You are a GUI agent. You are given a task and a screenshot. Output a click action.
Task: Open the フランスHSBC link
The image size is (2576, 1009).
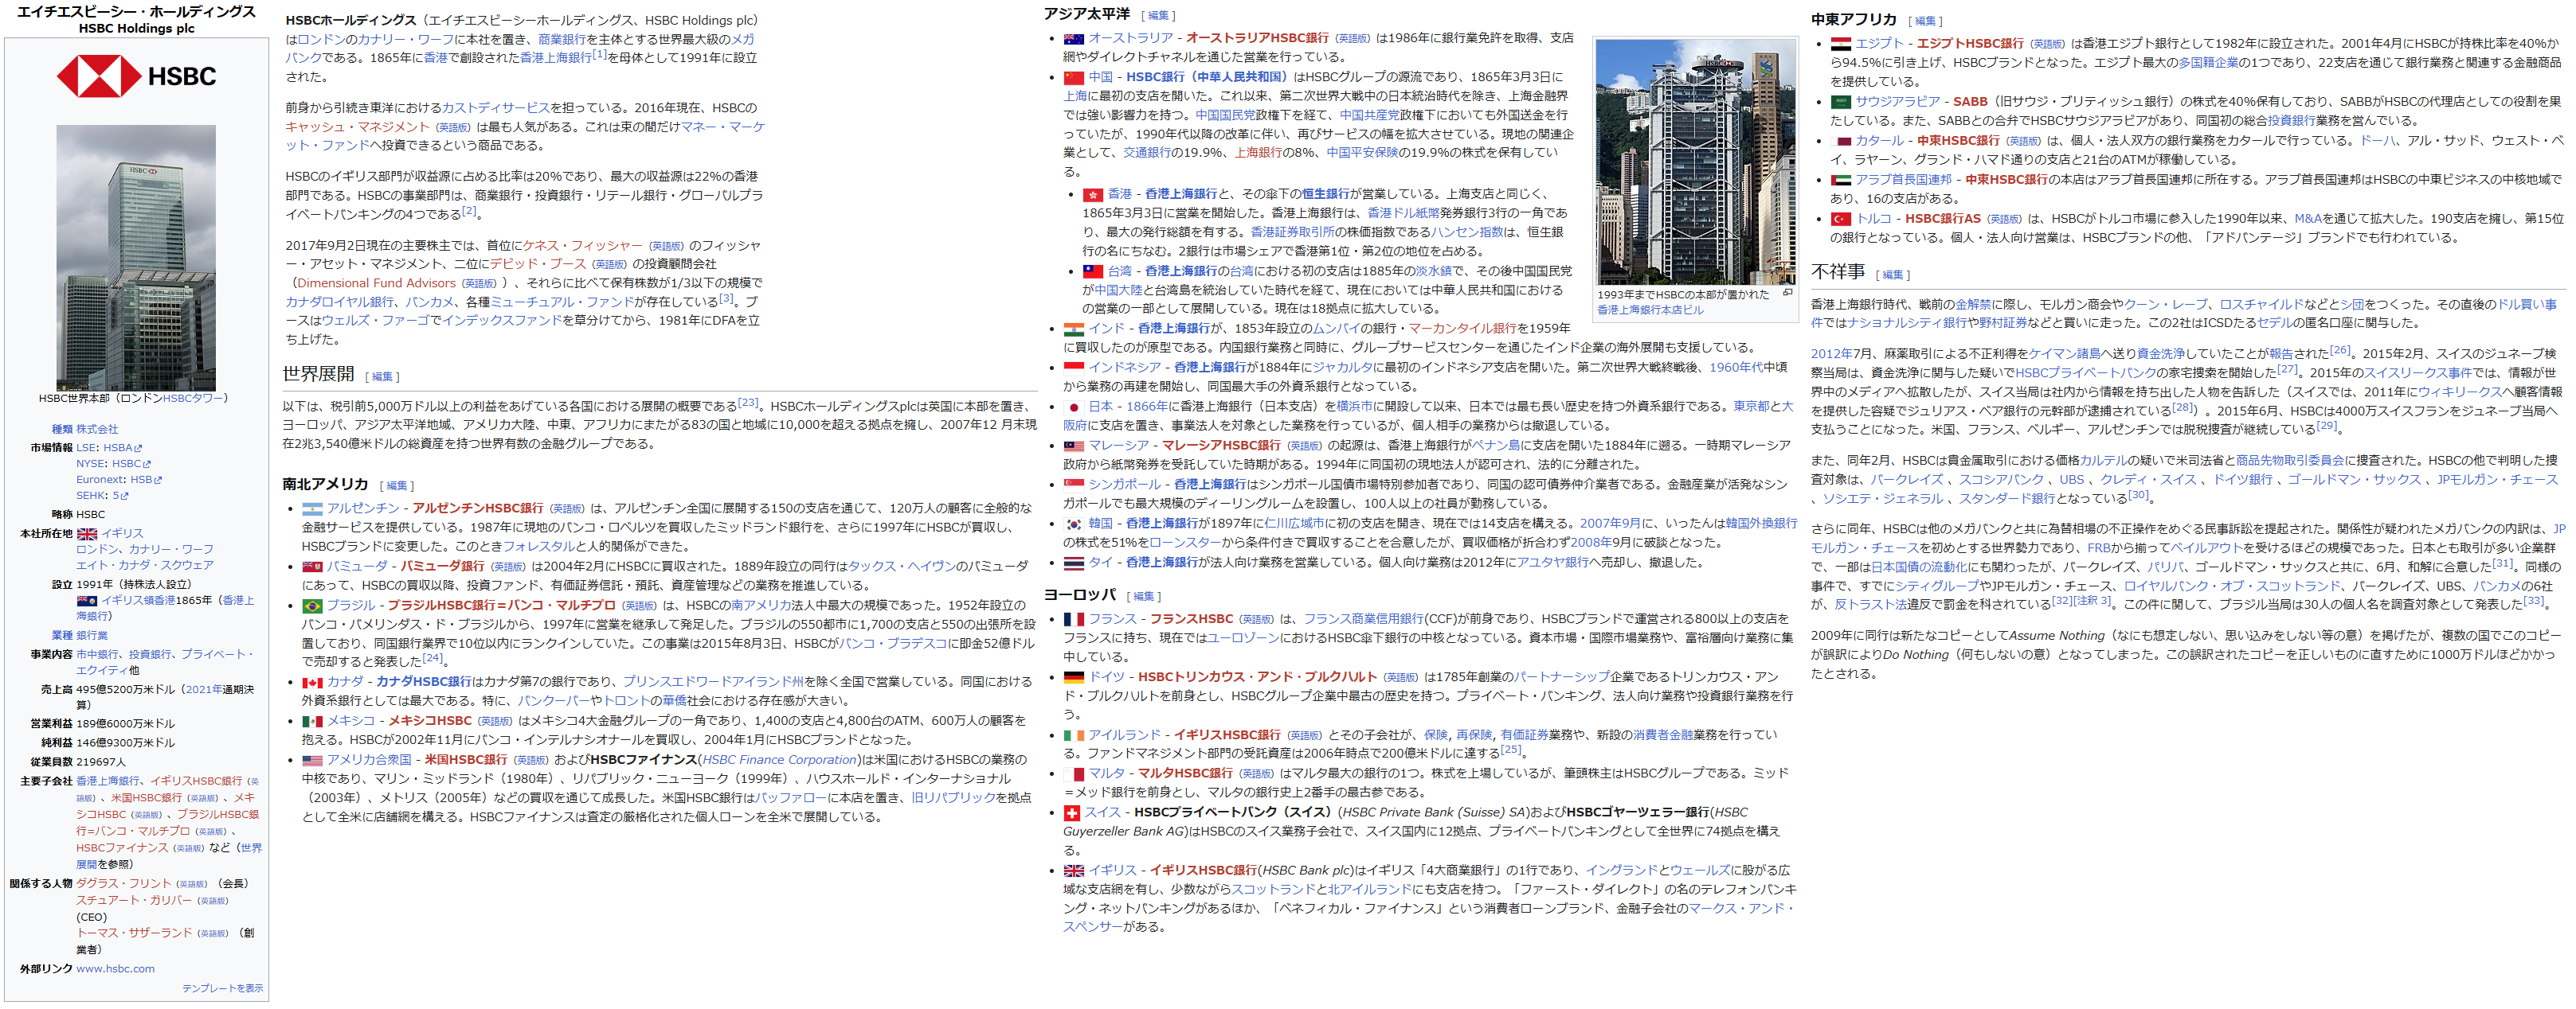click(x=1191, y=619)
